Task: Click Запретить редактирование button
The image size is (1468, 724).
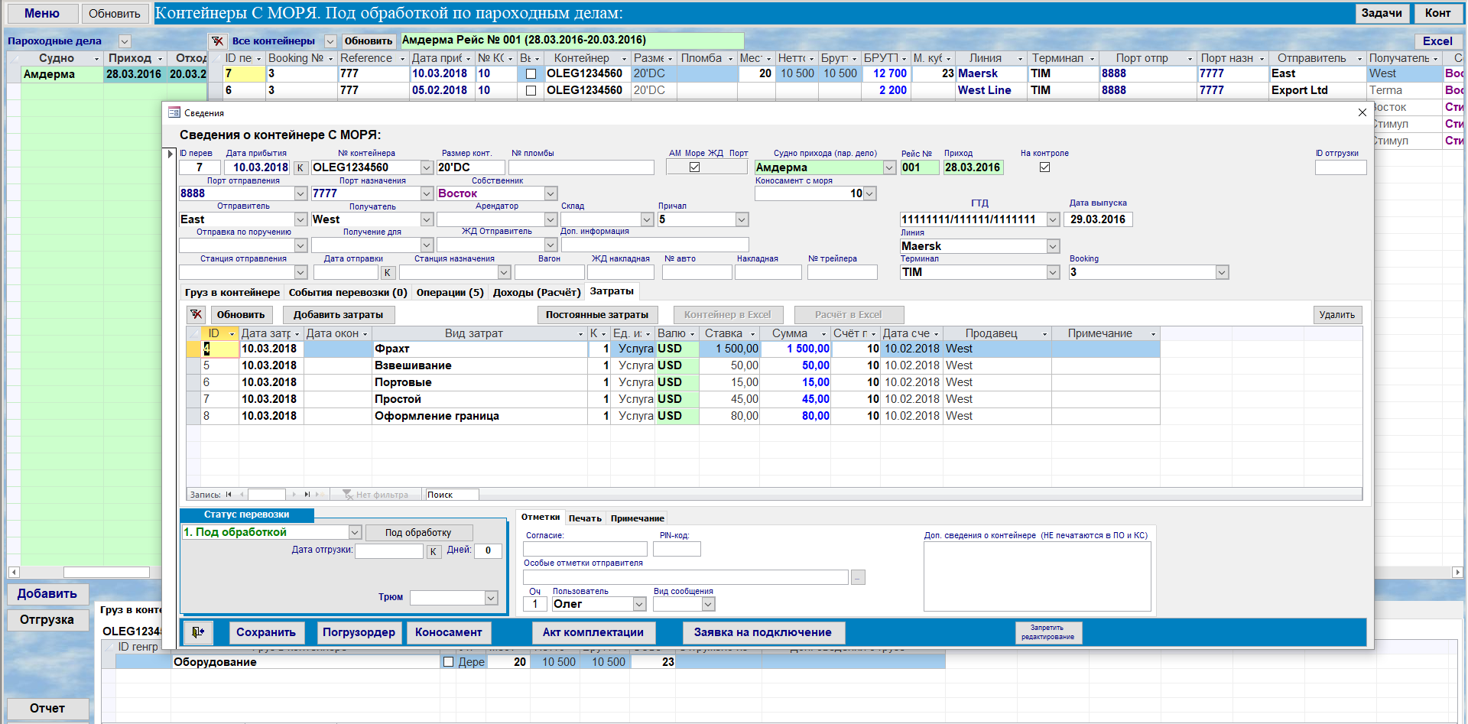Action: click(1047, 632)
